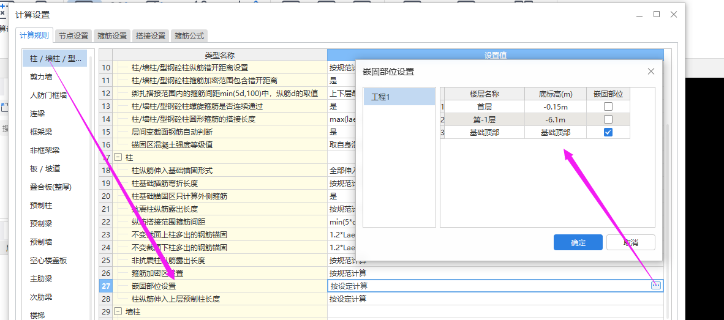Select row 柱基础锚固区只计算外侧箍筋
The width and height of the screenshot is (724, 320).
coord(220,196)
